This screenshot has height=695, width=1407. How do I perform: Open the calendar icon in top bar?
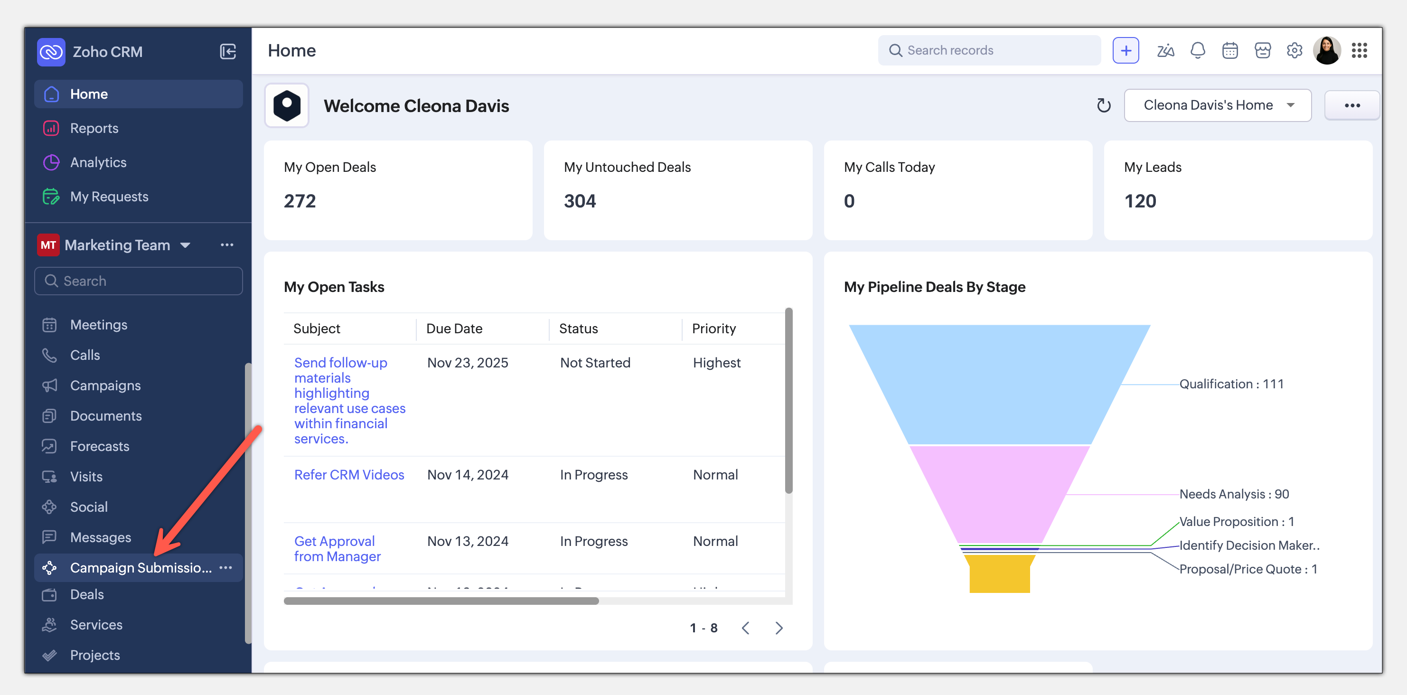coord(1229,51)
